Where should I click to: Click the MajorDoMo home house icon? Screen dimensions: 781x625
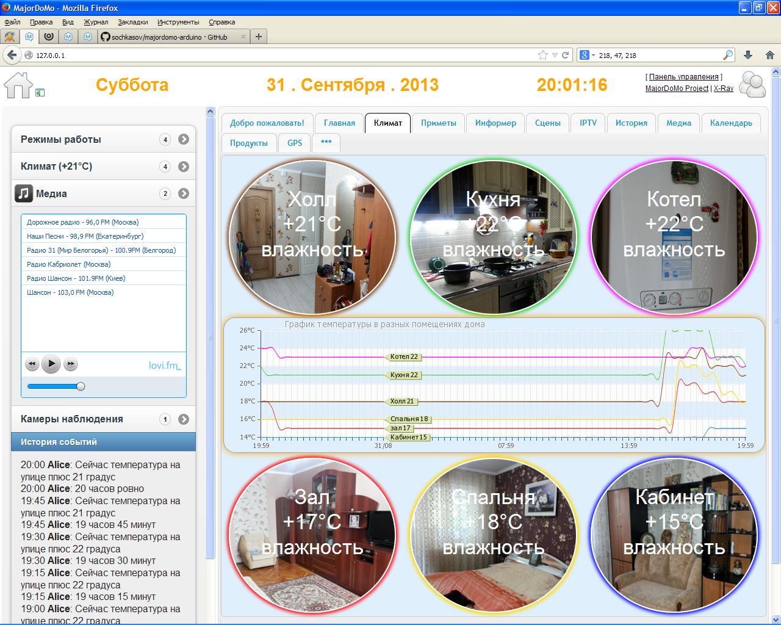click(18, 85)
